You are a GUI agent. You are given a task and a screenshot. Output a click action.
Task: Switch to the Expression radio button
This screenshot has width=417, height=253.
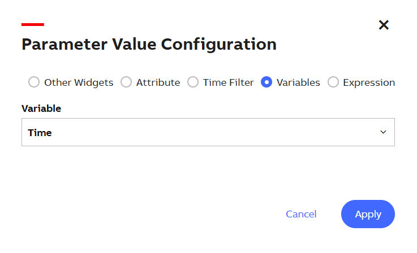click(333, 82)
